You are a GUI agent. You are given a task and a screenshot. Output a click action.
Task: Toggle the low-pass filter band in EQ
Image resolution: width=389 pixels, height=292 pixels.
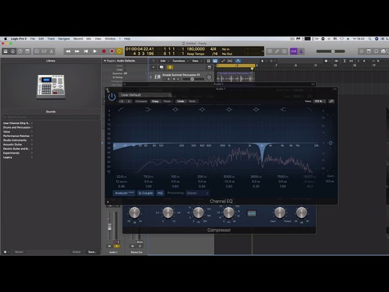tap(309, 109)
